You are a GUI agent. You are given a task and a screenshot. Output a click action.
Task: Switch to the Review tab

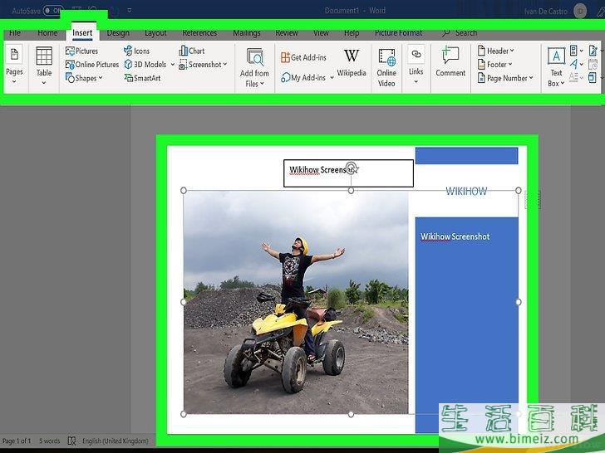(x=287, y=33)
